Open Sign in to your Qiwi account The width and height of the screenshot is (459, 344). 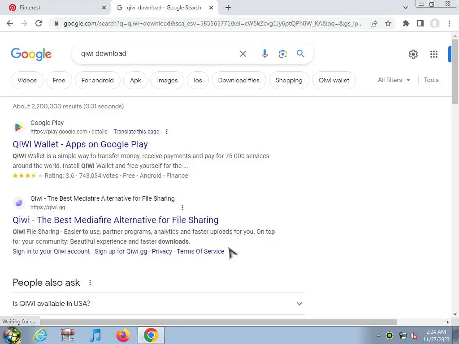(51, 251)
